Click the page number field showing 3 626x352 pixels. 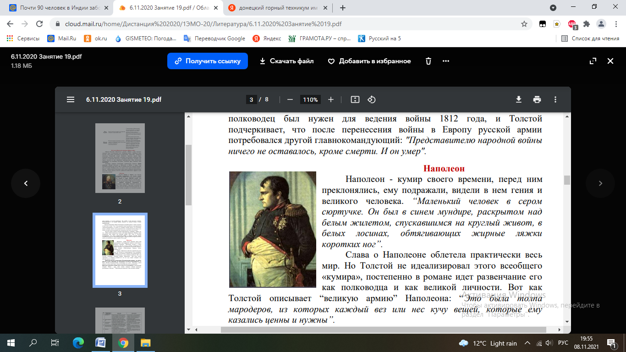coord(251,99)
